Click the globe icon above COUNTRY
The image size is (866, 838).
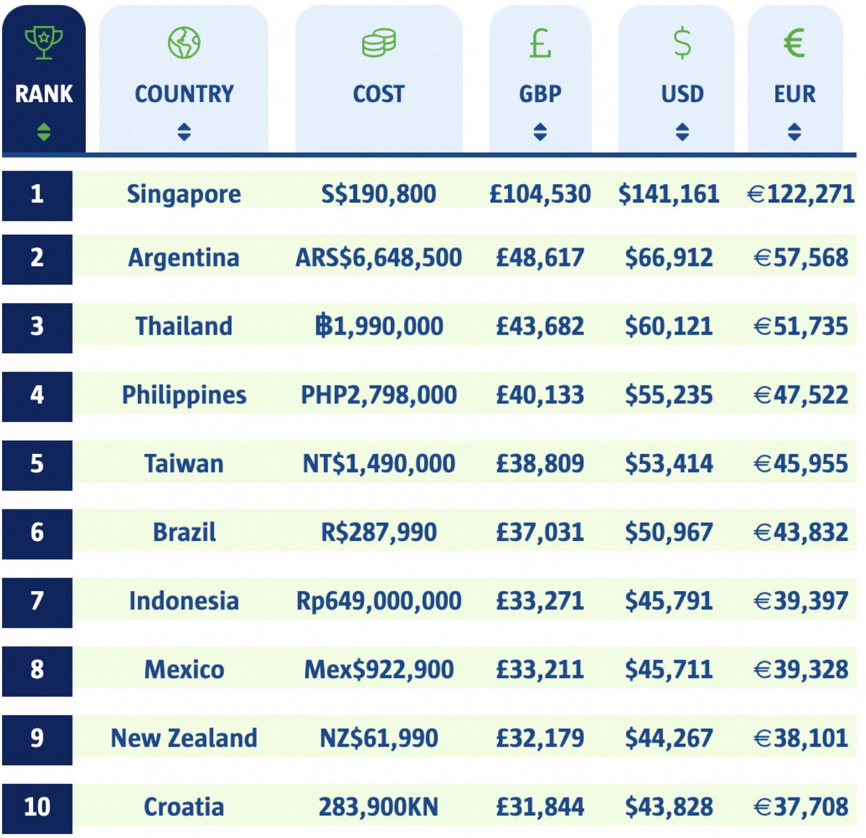(184, 43)
